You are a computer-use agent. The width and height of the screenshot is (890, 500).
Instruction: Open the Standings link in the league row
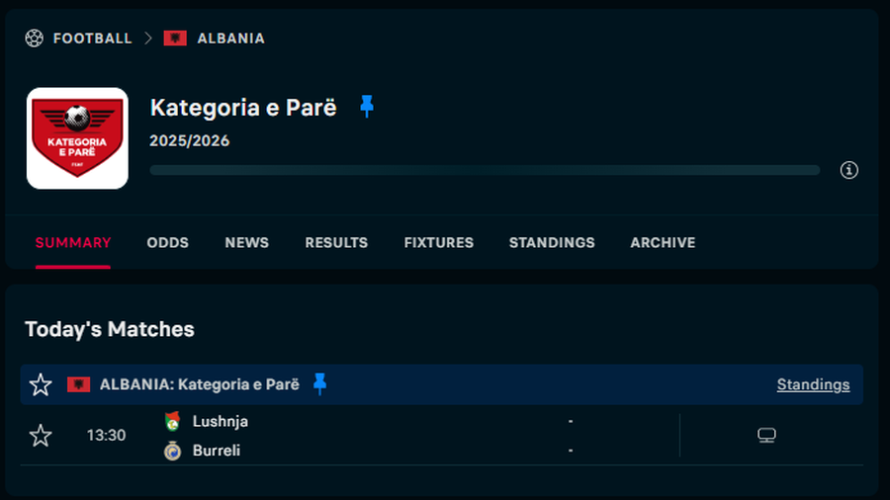click(x=813, y=384)
